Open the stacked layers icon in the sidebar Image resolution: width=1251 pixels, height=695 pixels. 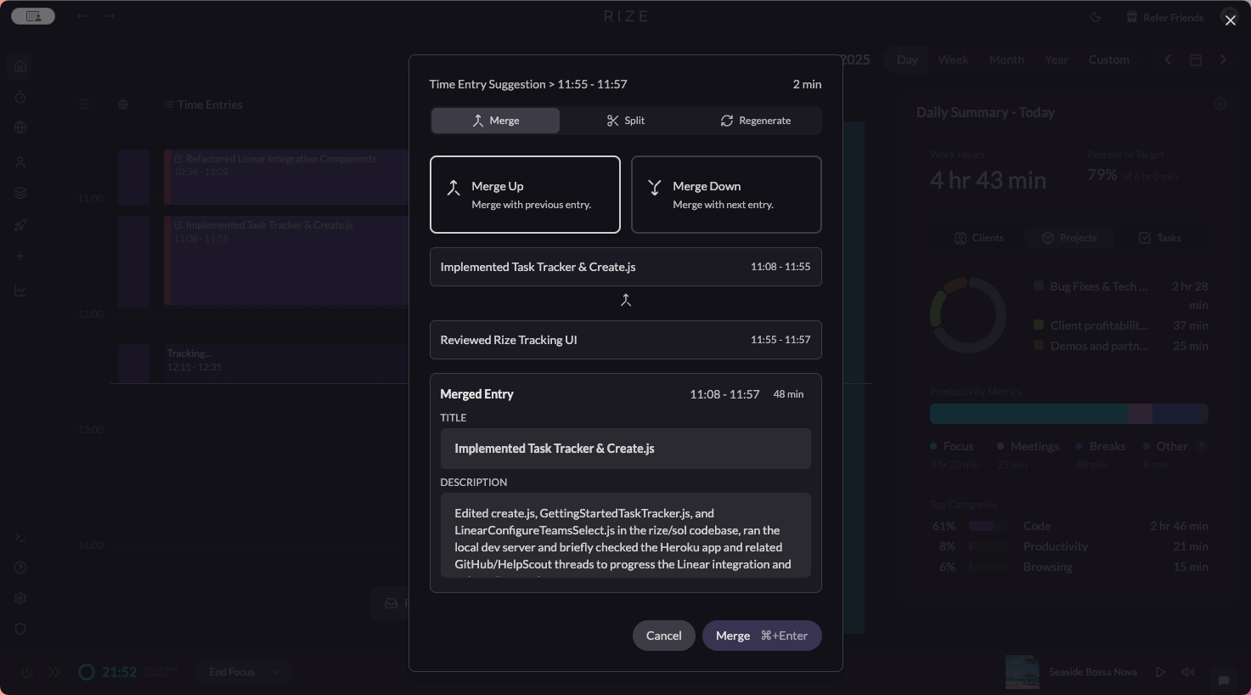coord(20,193)
